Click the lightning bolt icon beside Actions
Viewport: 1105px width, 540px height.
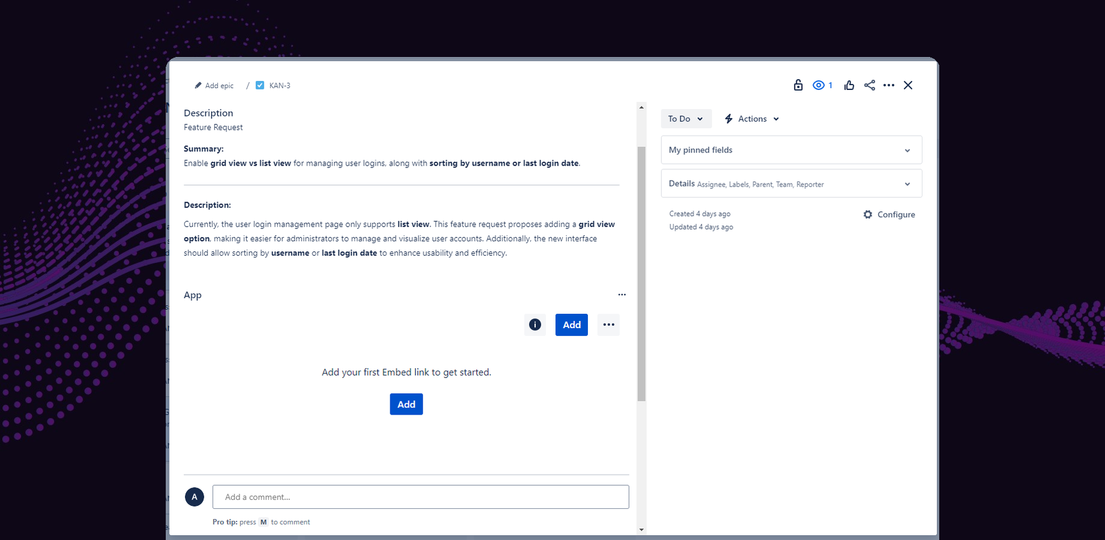coord(728,118)
